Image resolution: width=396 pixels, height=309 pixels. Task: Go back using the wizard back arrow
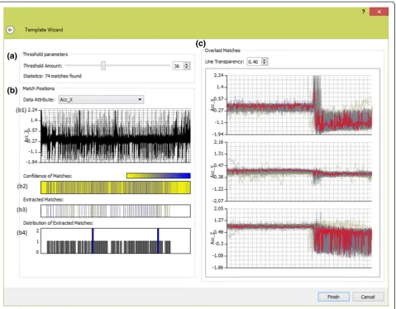[10, 30]
